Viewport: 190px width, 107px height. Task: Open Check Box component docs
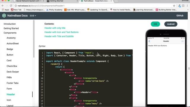[12, 66]
